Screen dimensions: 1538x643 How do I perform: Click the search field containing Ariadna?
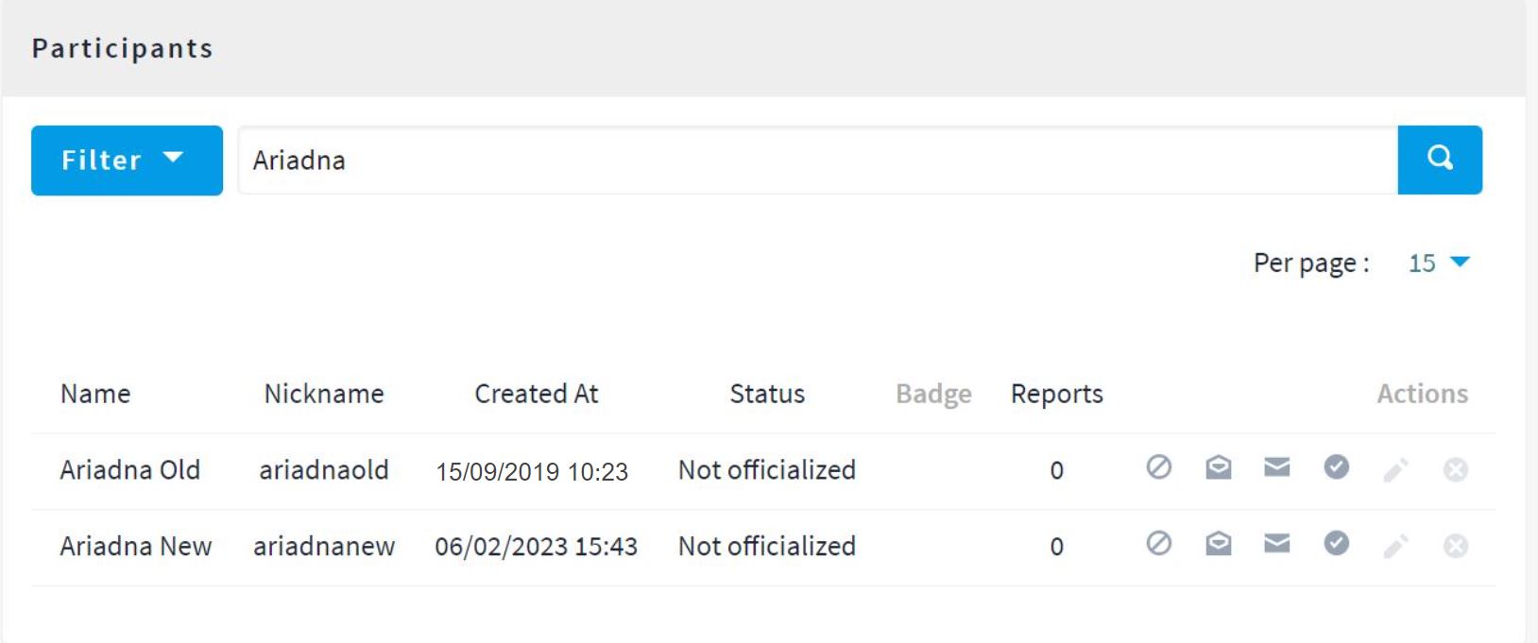click(817, 160)
